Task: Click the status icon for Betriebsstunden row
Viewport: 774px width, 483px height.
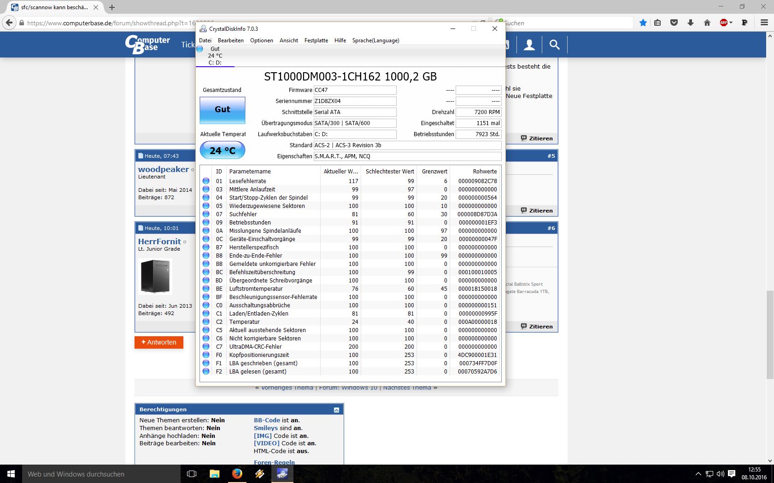Action: click(x=206, y=222)
